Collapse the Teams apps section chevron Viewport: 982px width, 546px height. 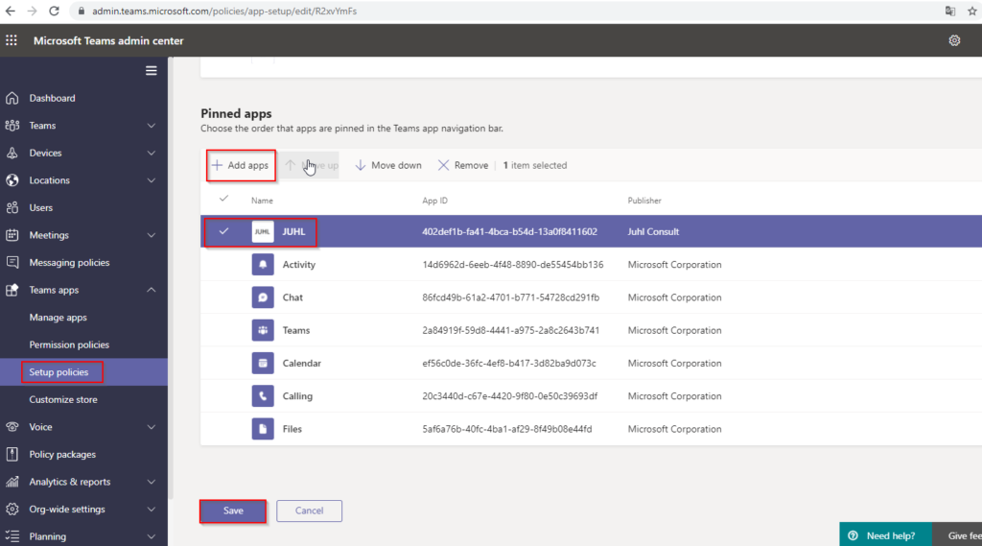152,290
